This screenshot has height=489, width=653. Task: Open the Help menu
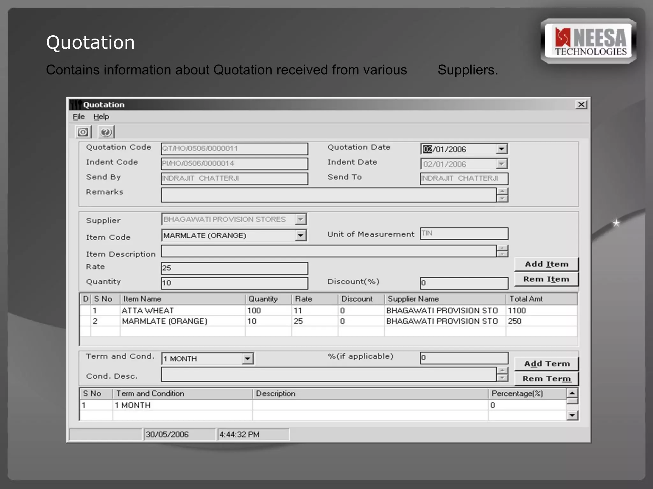click(x=101, y=117)
